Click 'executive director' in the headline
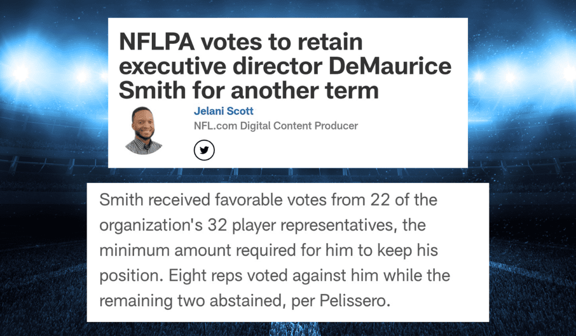Viewport: 576px width, 336px height. pos(220,66)
